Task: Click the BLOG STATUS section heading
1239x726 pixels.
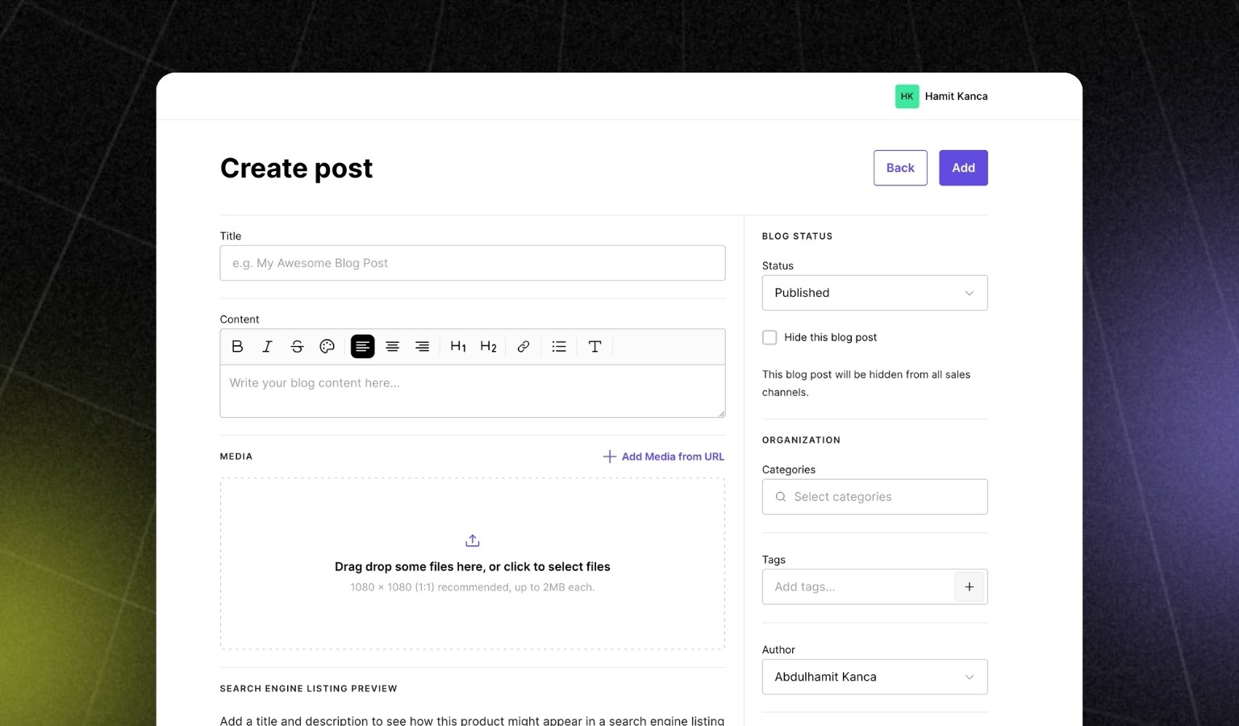Action: tap(797, 236)
